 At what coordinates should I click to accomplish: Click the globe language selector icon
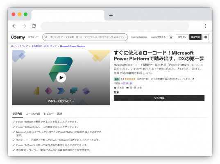[x=206, y=37]
